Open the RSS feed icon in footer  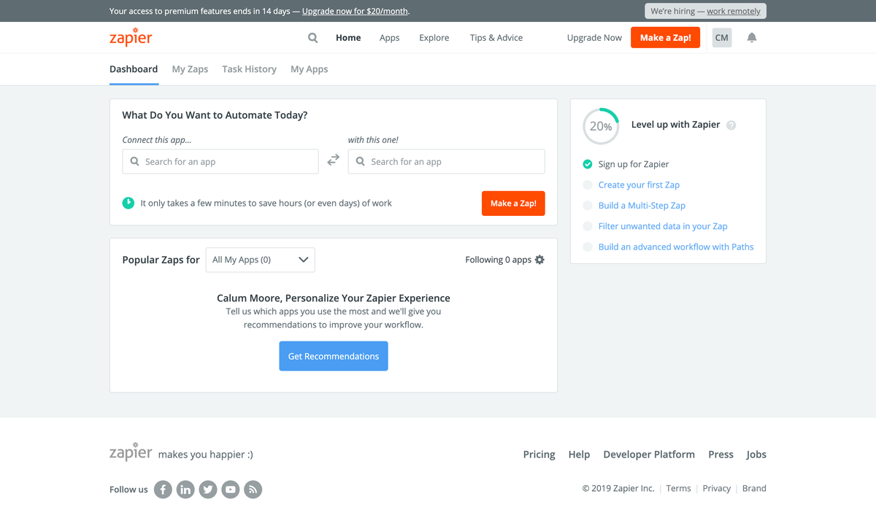pyautogui.click(x=253, y=490)
